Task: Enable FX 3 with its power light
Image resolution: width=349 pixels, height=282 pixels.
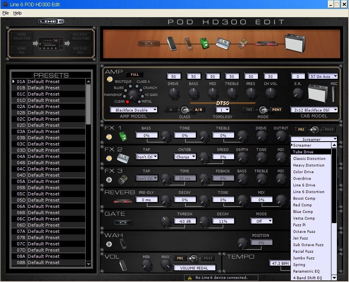Action: (109, 180)
